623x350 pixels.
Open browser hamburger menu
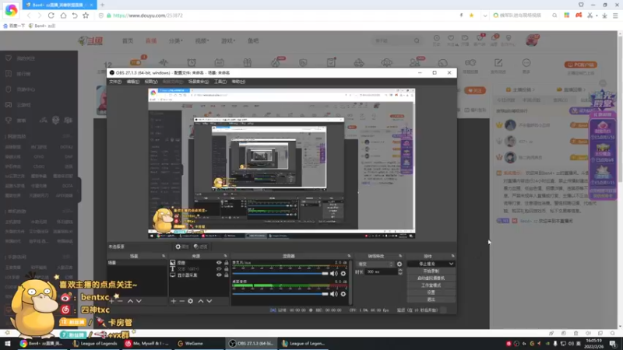(615, 16)
